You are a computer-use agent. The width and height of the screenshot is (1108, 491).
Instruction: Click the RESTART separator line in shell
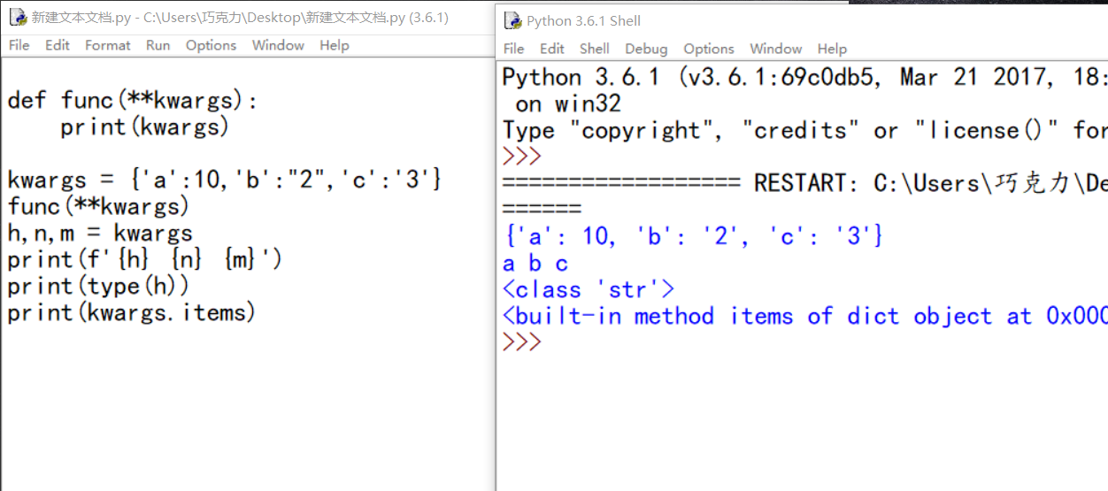click(x=804, y=183)
